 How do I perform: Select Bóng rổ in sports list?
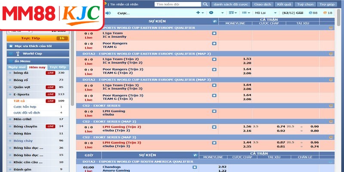coord(21,80)
